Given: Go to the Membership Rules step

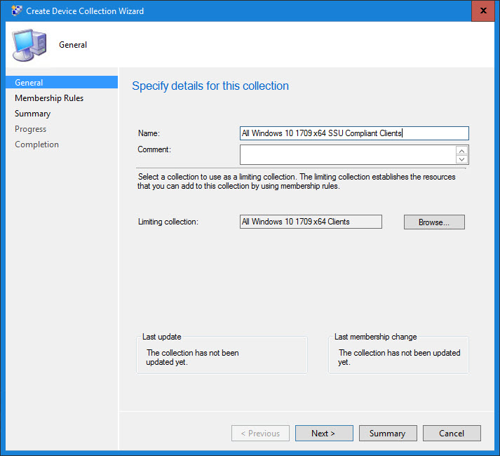Looking at the screenshot, I should pos(49,98).
